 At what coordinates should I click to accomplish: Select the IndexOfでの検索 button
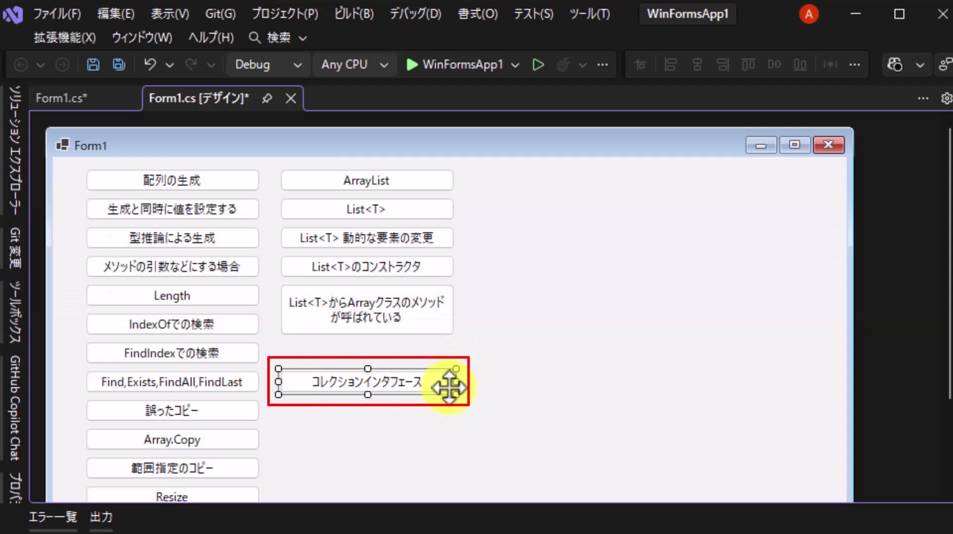[172, 324]
